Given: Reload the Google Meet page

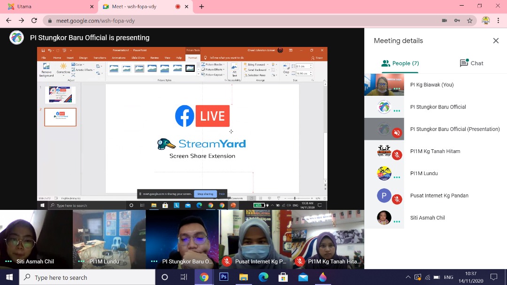Looking at the screenshot, I should pyautogui.click(x=34, y=21).
